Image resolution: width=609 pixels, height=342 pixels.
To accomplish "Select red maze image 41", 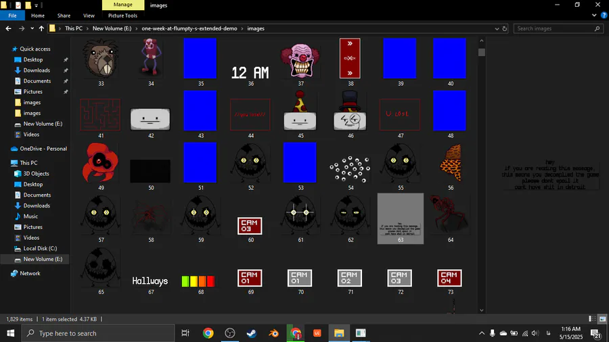I will click(x=101, y=114).
